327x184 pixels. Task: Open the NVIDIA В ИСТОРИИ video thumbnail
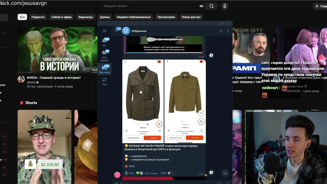[x=57, y=50]
